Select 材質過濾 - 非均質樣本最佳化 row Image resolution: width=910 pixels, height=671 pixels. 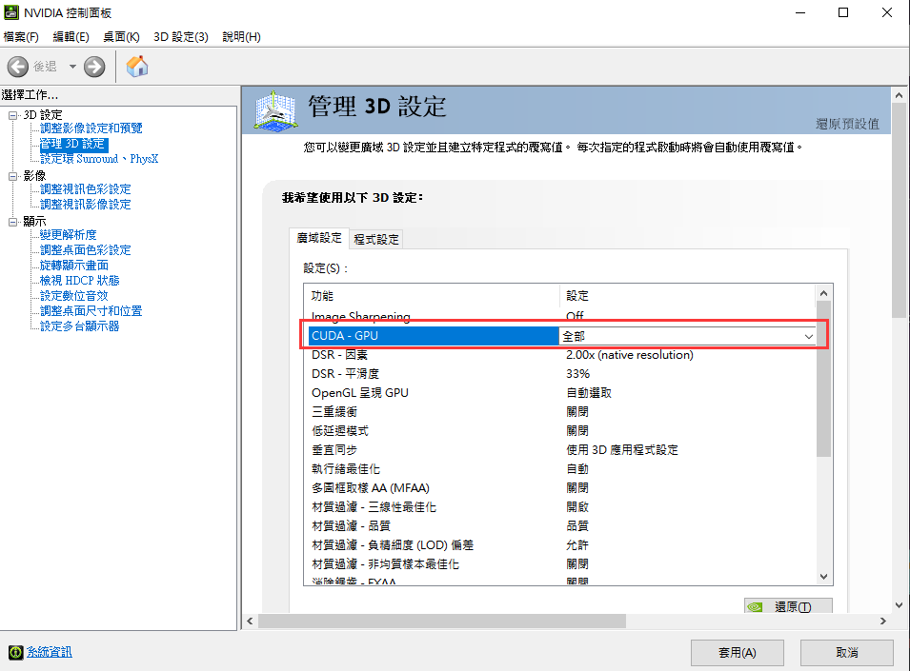[x=560, y=564]
